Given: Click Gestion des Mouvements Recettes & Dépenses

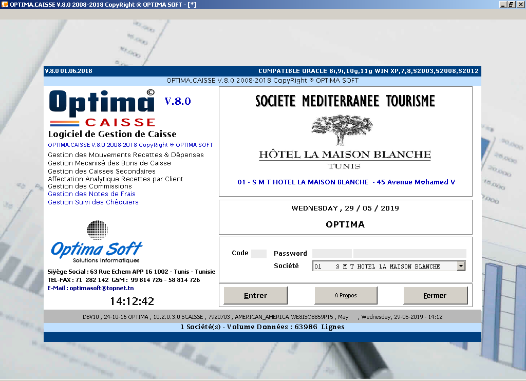Looking at the screenshot, I should pyautogui.click(x=126, y=155).
